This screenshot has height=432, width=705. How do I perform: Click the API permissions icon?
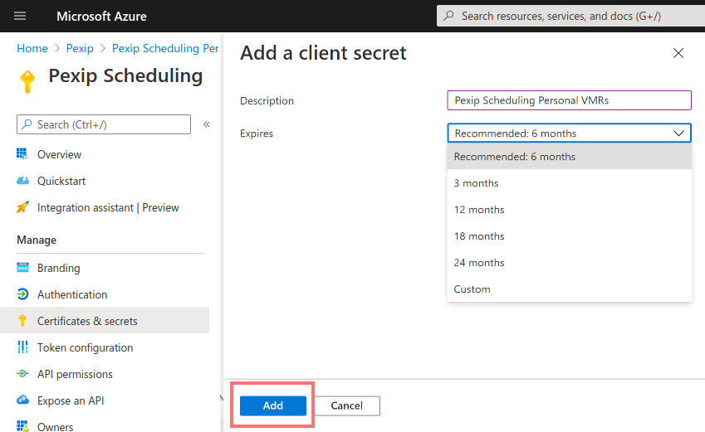pyautogui.click(x=22, y=374)
